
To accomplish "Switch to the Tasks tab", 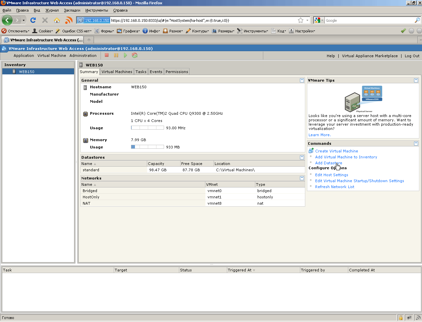I will click(141, 72).
